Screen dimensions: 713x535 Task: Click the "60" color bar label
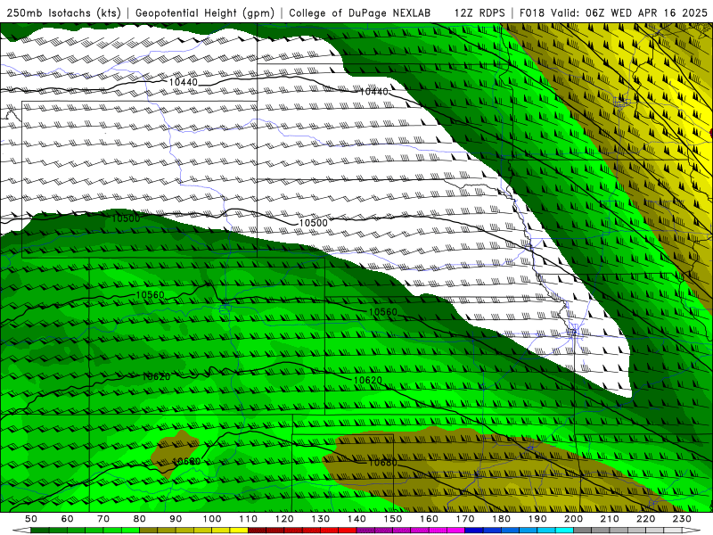point(67,519)
